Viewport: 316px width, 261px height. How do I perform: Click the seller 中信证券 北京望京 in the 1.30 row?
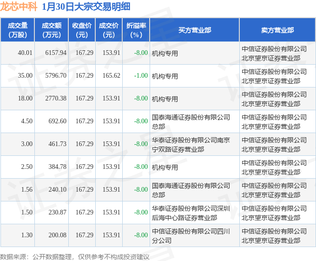click(274, 236)
